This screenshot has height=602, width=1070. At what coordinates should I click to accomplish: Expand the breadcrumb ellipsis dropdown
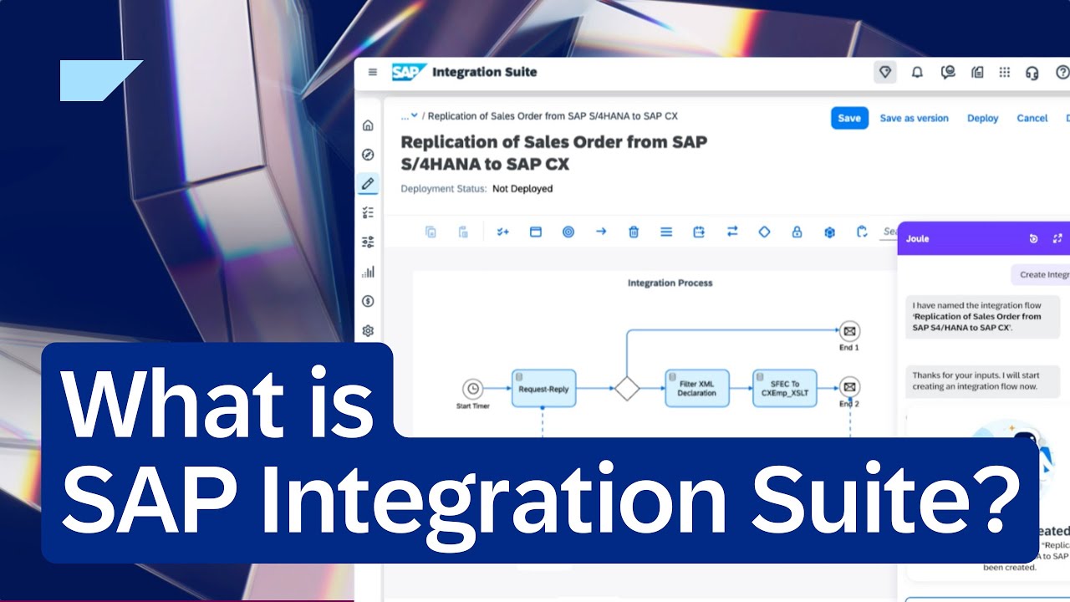[409, 116]
